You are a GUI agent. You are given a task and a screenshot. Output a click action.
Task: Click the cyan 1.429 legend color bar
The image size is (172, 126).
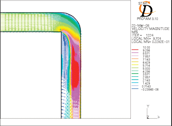coord(135,83)
